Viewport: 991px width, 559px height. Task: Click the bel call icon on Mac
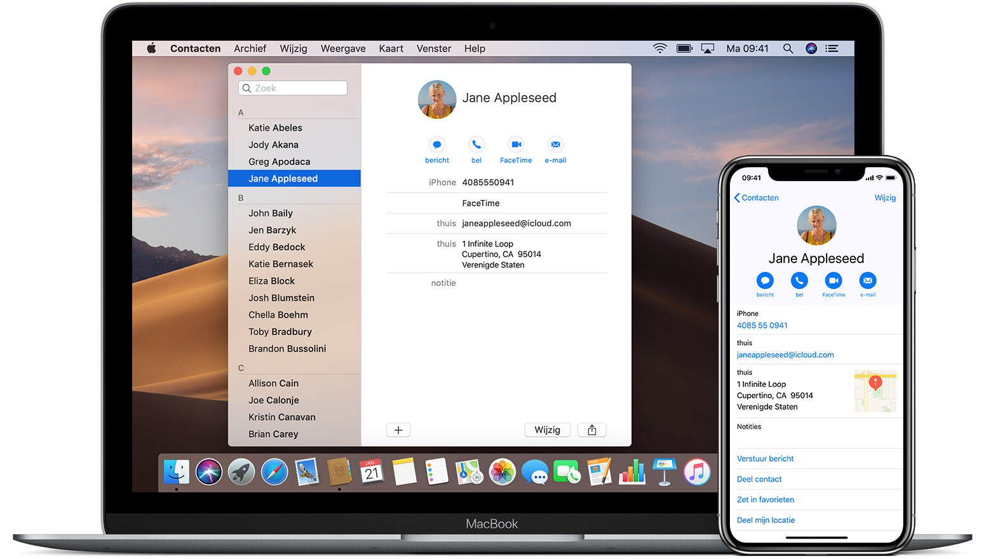point(476,144)
